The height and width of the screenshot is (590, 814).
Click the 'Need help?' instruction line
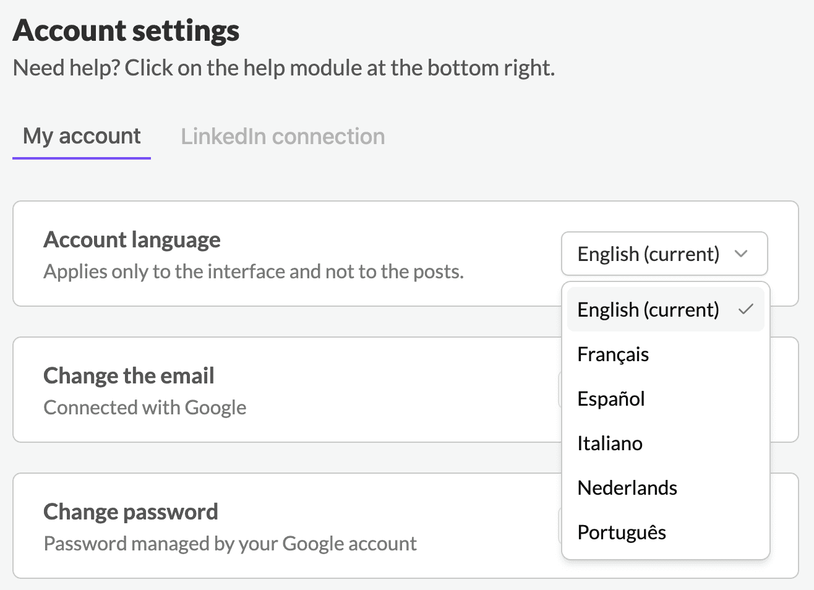coord(284,67)
